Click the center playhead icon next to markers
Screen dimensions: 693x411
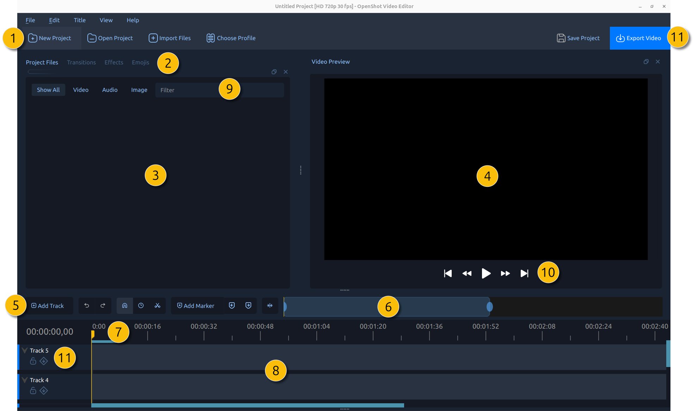270,305
